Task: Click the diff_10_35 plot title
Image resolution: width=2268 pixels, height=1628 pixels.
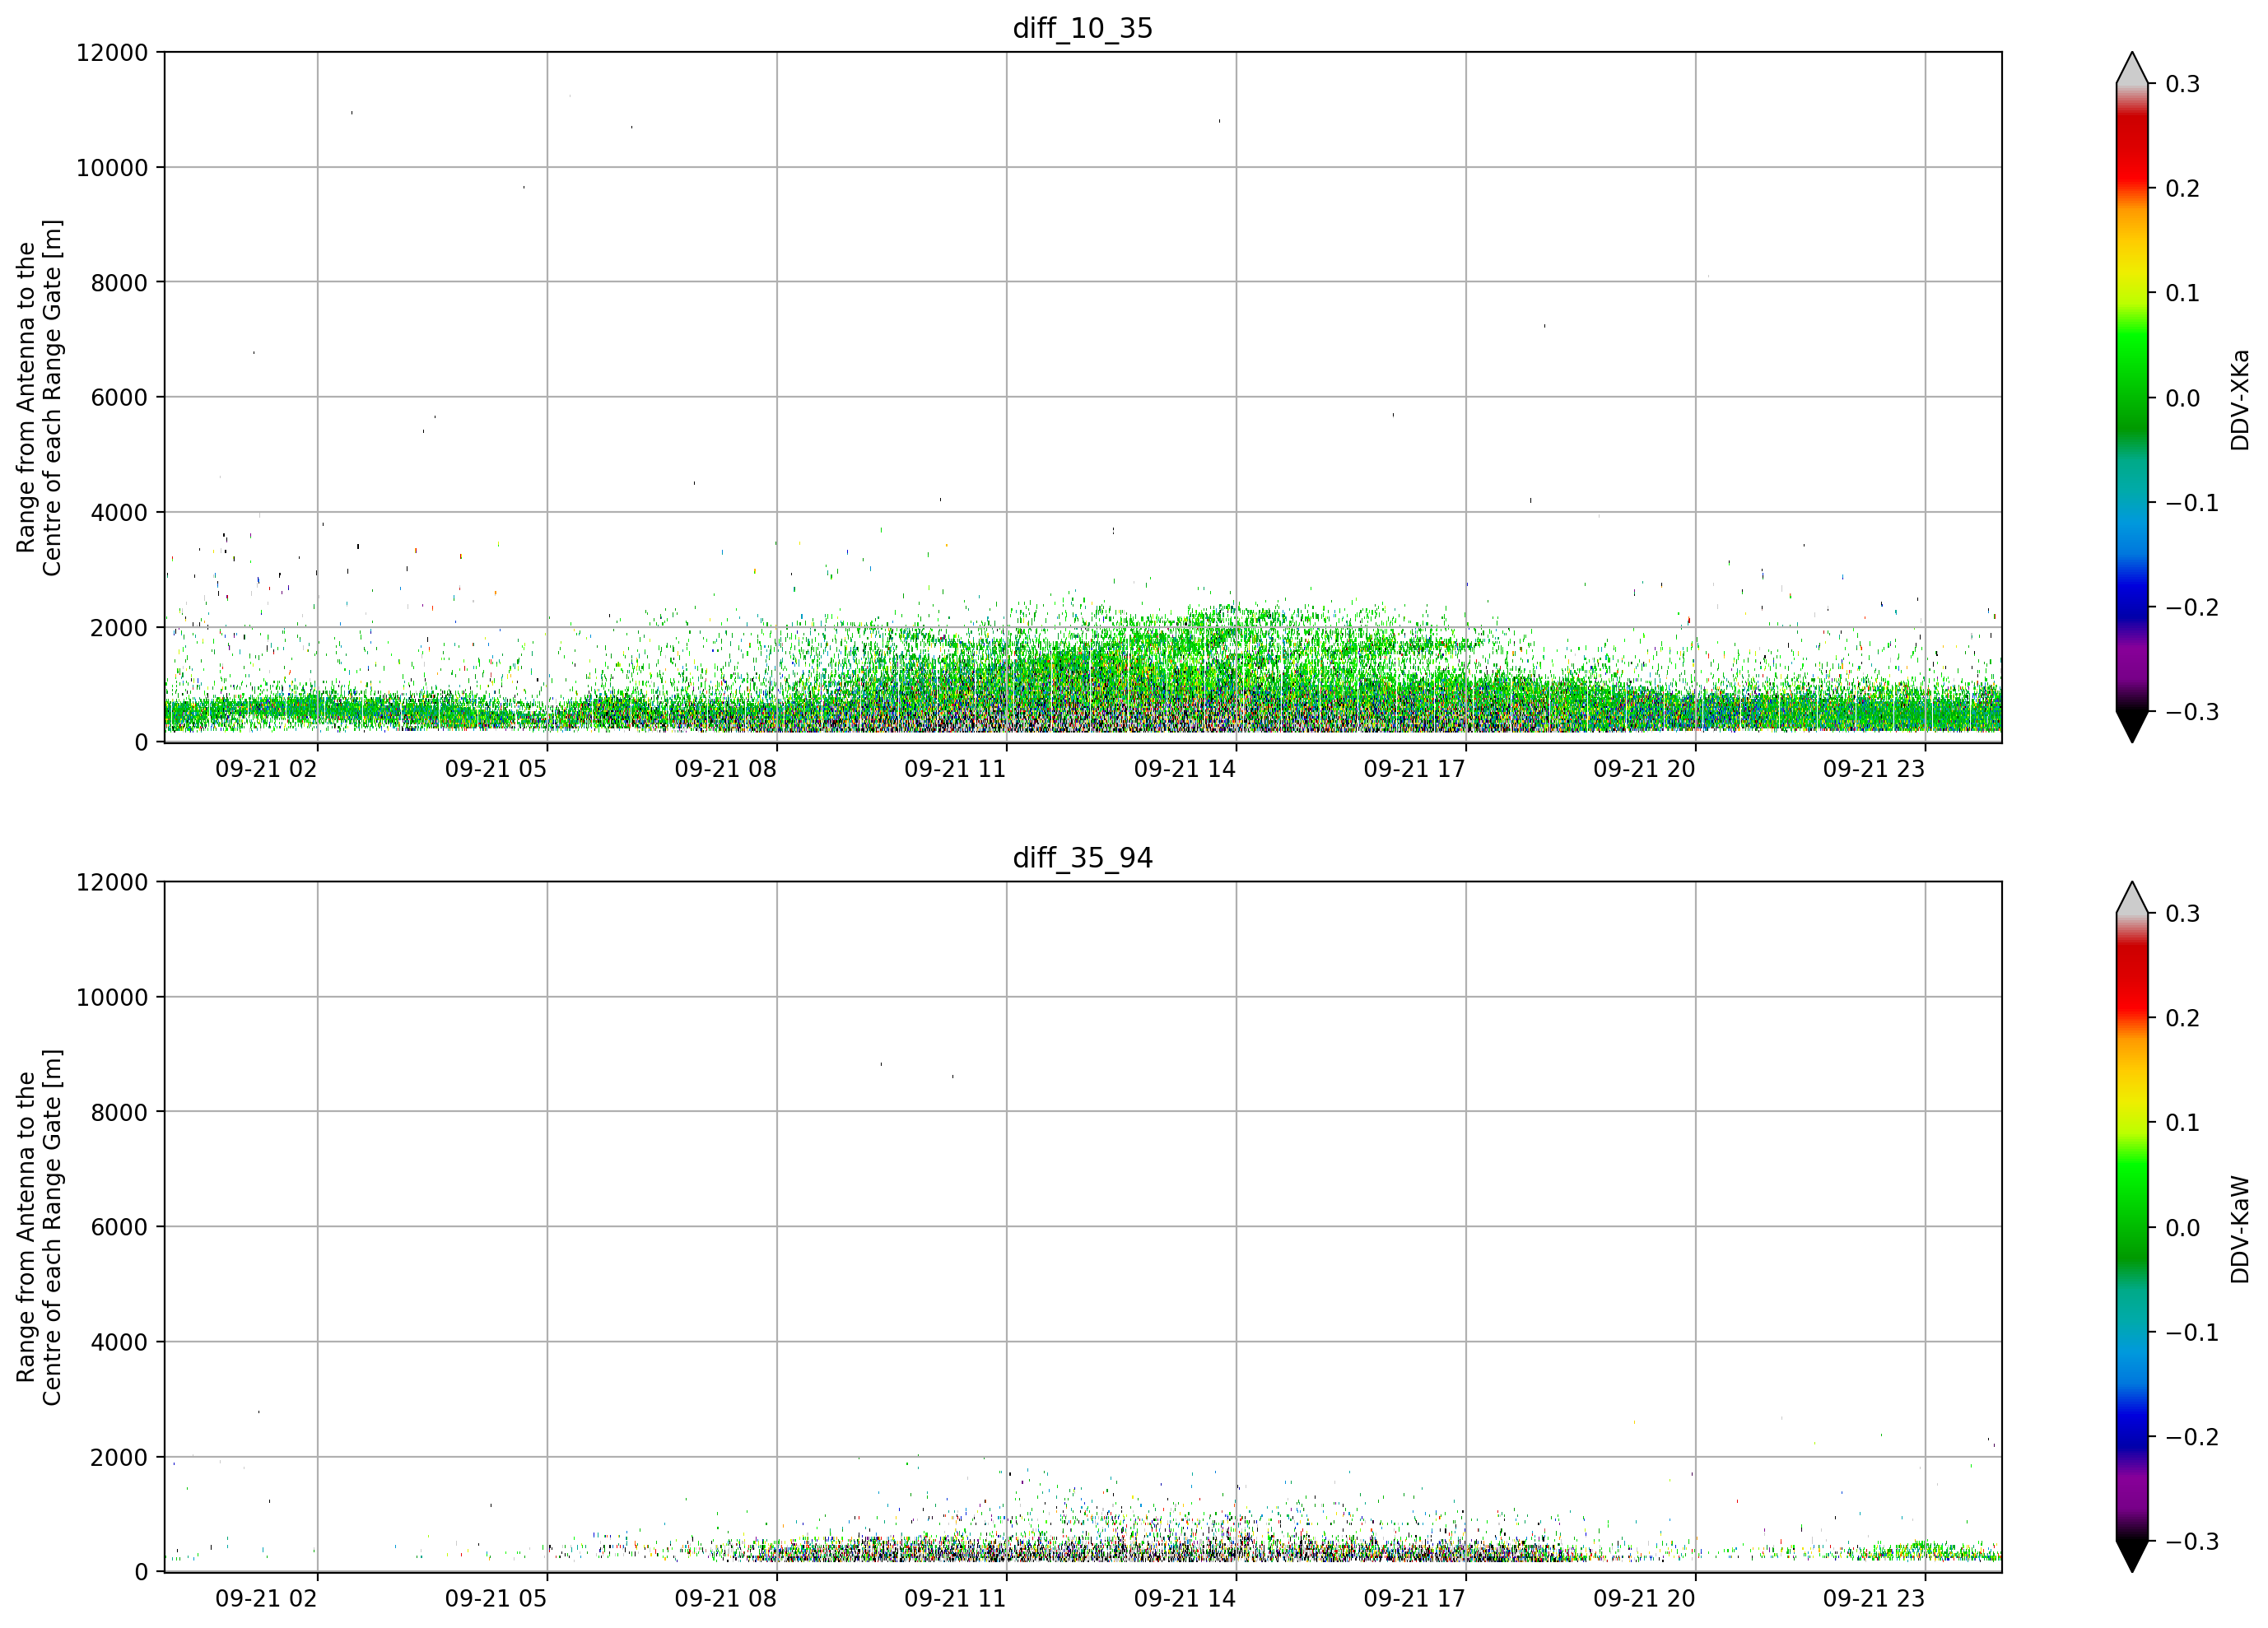Action: [x=1083, y=28]
